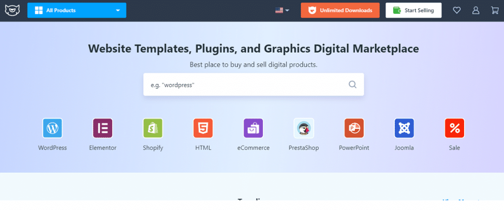Image resolution: width=504 pixels, height=210 pixels.
Task: Open the eCommerce text link
Action: coord(253,148)
